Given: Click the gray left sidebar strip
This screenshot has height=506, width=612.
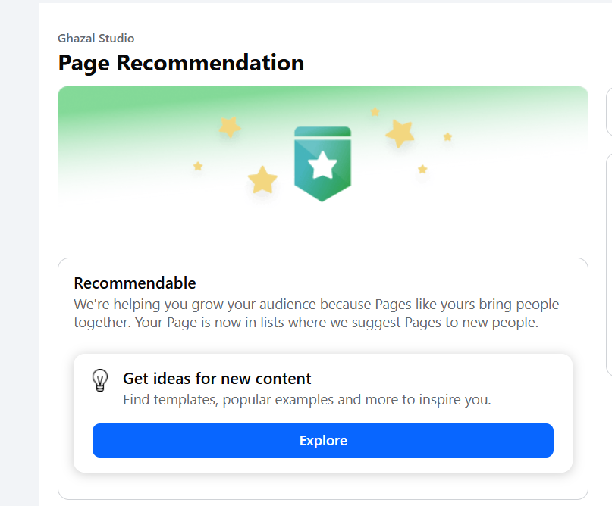Looking at the screenshot, I should 19,254.
